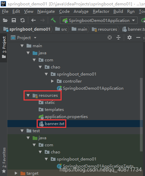Open the File menu
145x176 pixels.
tap(5, 11)
